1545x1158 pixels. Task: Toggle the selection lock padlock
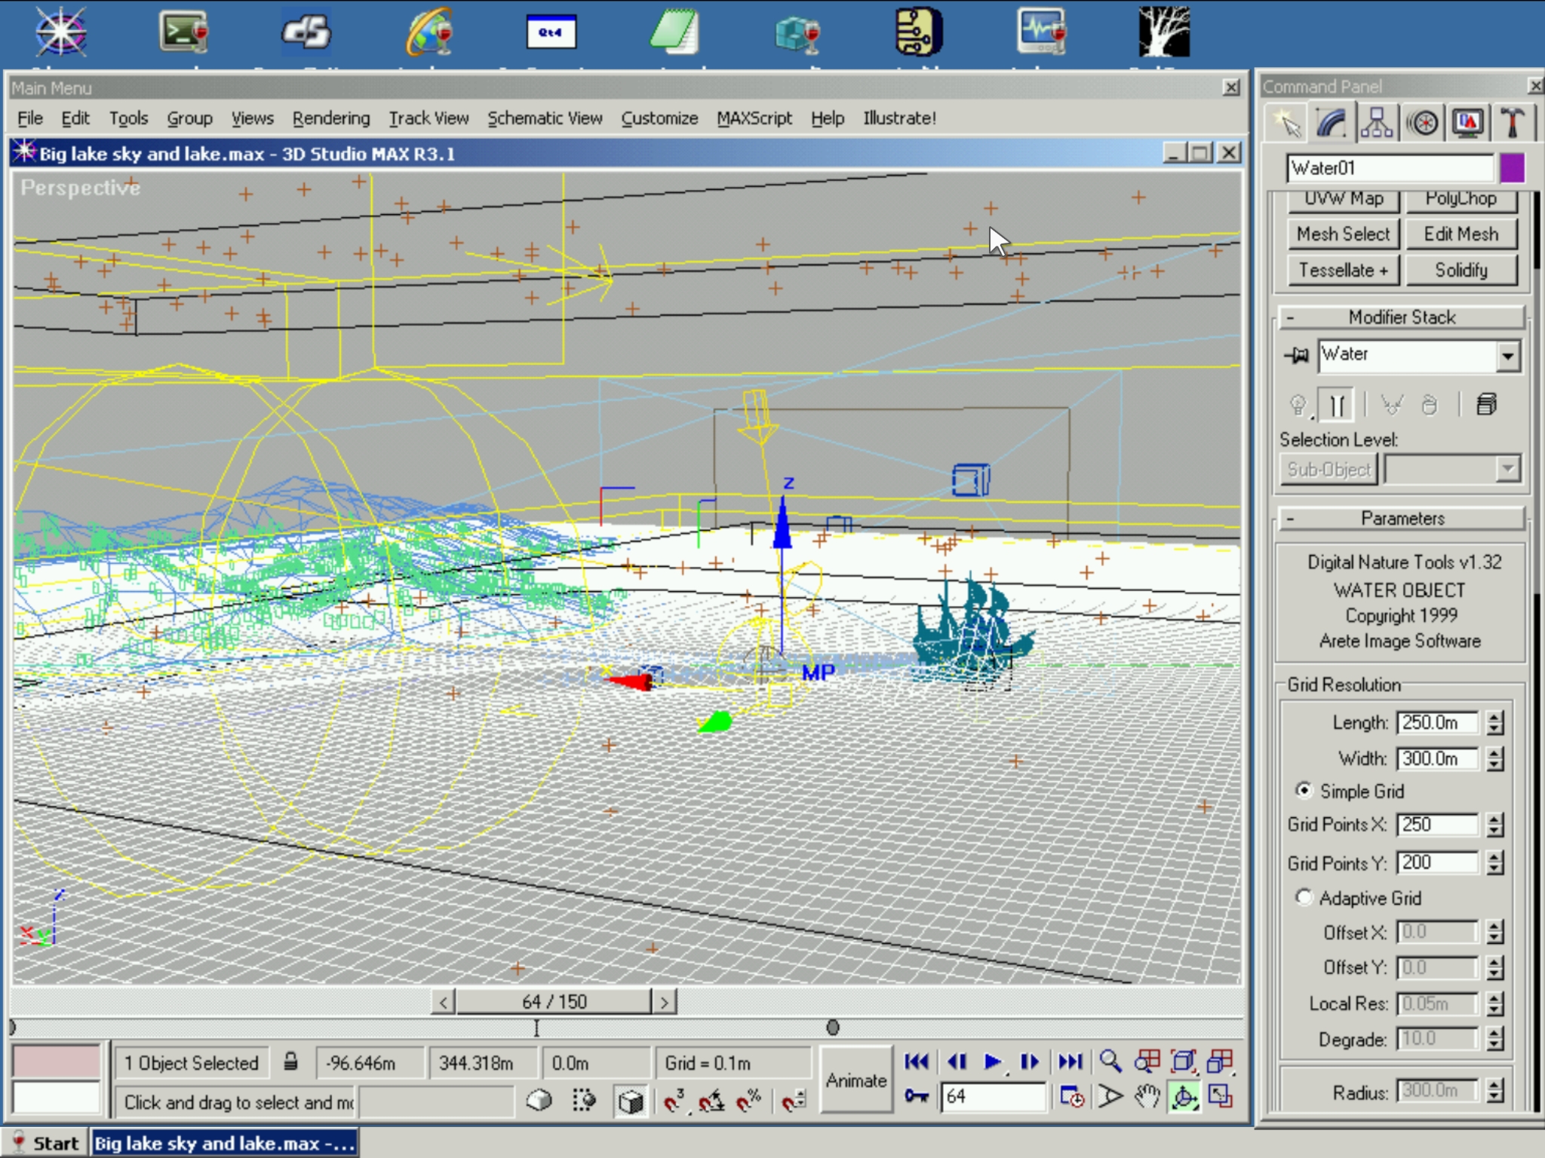click(290, 1062)
